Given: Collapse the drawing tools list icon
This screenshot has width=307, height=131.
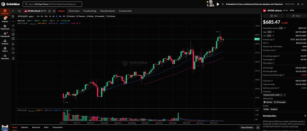Looking at the screenshot, I should pos(13,16).
